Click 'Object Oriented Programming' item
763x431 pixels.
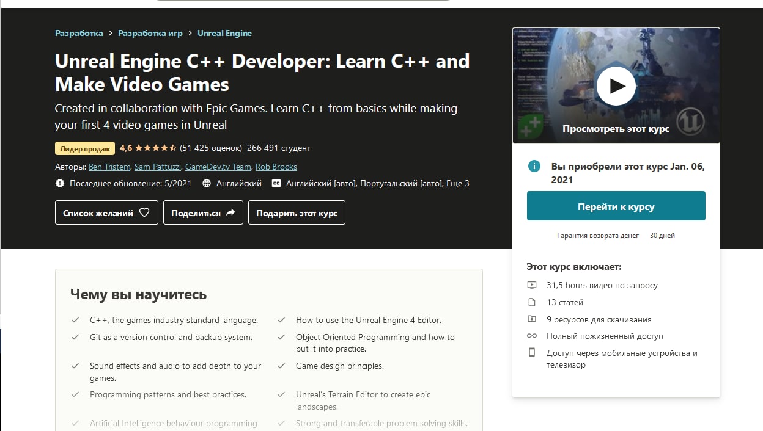[x=375, y=343]
